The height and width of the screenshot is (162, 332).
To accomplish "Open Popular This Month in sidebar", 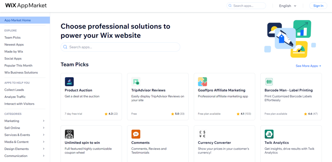I will click(18, 65).
